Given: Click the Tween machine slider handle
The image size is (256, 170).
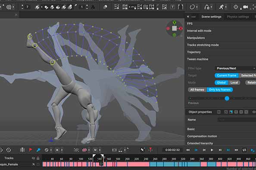Looking at the screenshot, I should pos(227,98).
